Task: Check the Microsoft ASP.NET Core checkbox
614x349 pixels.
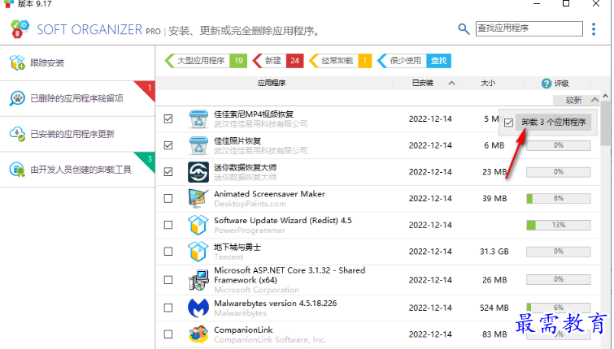Action: pyautogui.click(x=168, y=280)
